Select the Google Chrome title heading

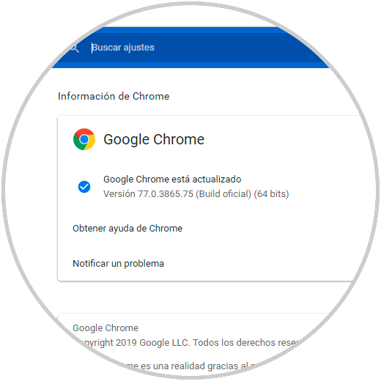tap(154, 139)
